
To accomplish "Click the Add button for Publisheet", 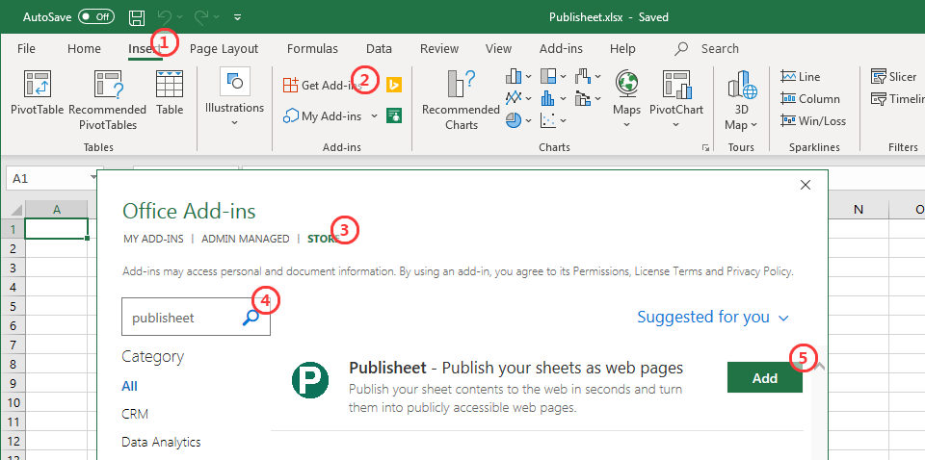I will (x=765, y=377).
